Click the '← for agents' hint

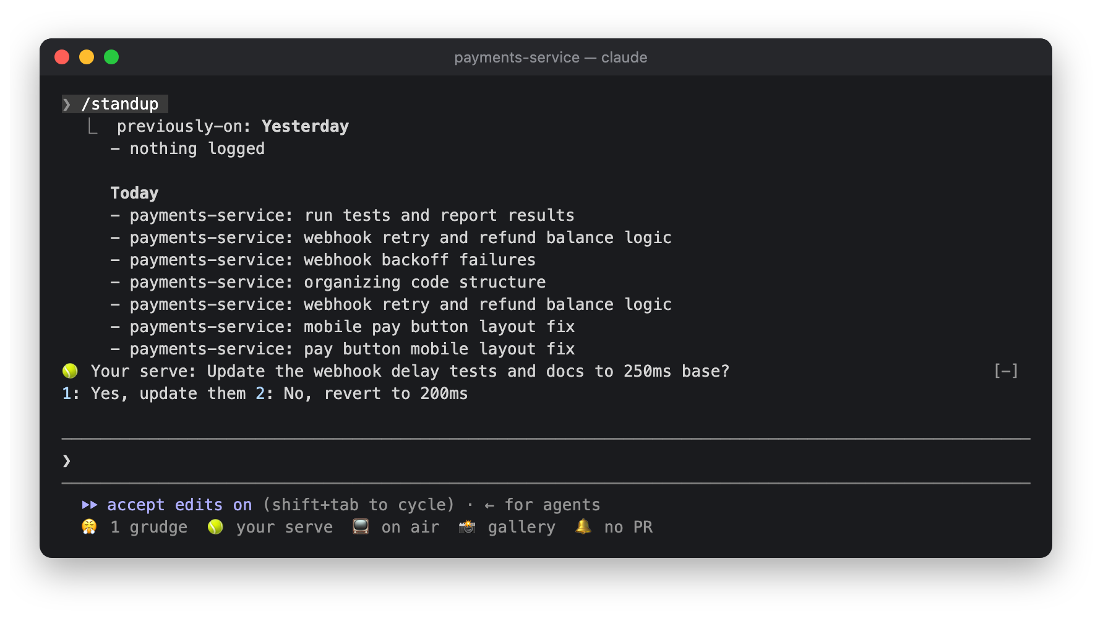542,505
